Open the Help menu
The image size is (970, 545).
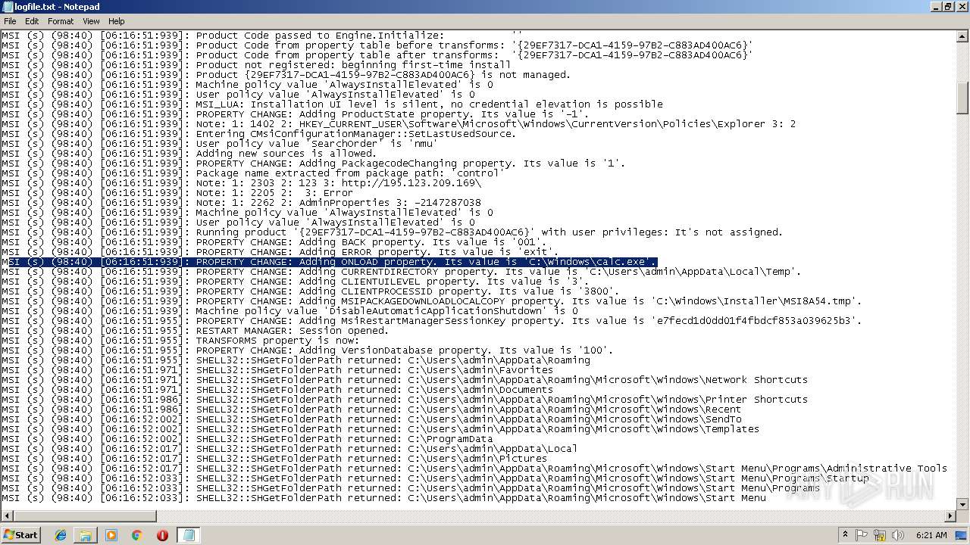[116, 21]
